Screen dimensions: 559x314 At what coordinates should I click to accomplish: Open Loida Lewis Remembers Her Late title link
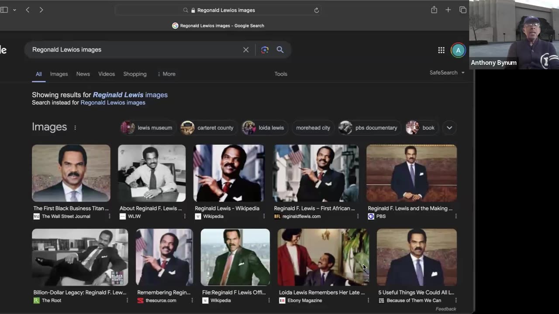point(322,293)
